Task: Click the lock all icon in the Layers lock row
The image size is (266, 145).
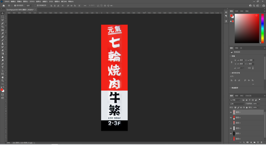Action: 247,107
